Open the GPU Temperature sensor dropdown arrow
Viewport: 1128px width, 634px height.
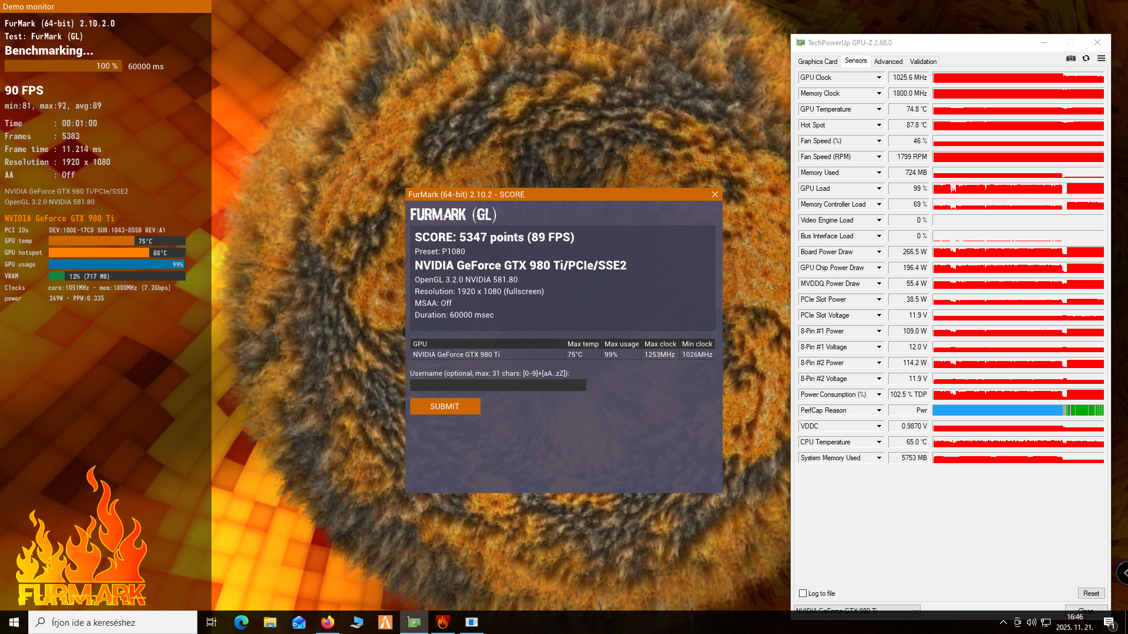pyautogui.click(x=879, y=109)
